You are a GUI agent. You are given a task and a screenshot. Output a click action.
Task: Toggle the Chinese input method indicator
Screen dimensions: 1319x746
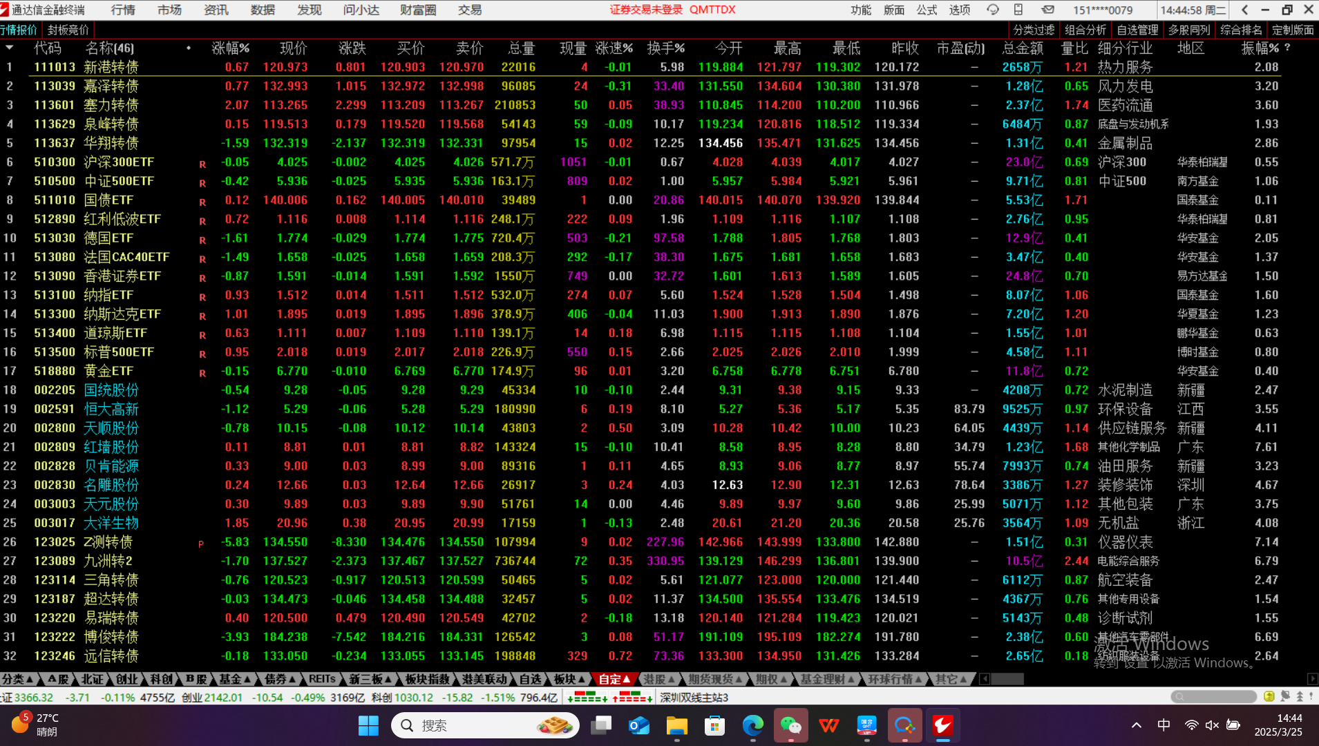click(x=1164, y=725)
